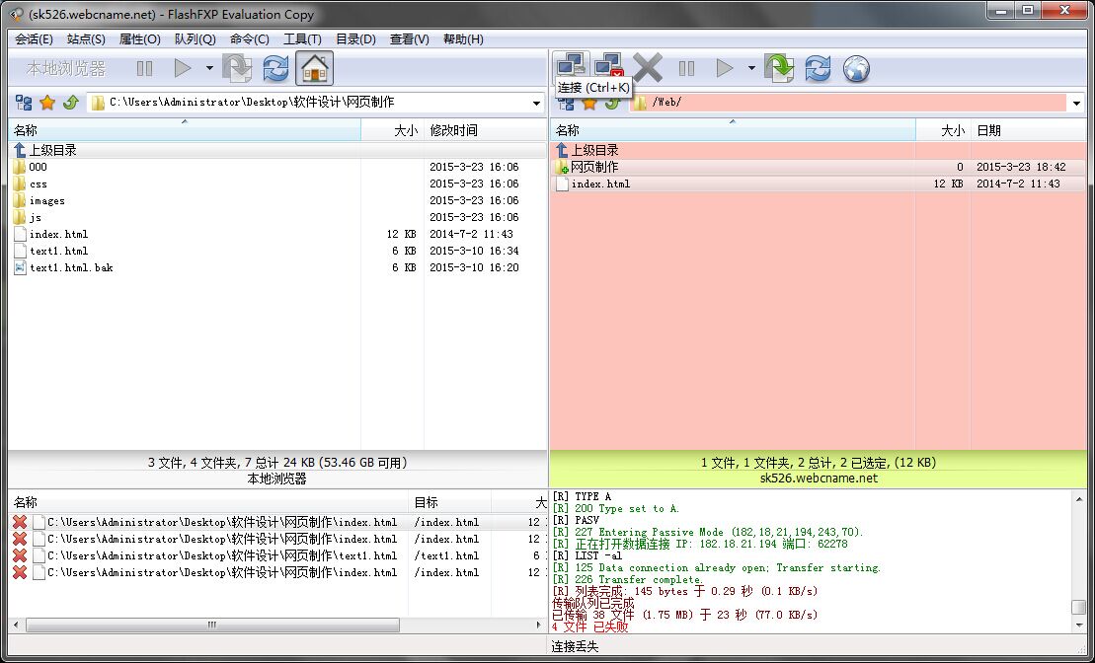Click the play icon in the remote toolbar
This screenshot has width=1095, height=663.
point(725,68)
